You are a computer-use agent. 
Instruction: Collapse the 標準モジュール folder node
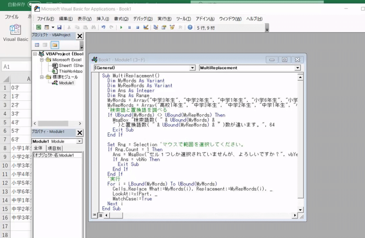42,77
